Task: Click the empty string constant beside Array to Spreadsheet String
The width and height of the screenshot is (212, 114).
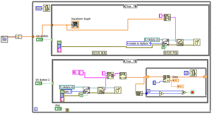Action: [x=160, y=16]
